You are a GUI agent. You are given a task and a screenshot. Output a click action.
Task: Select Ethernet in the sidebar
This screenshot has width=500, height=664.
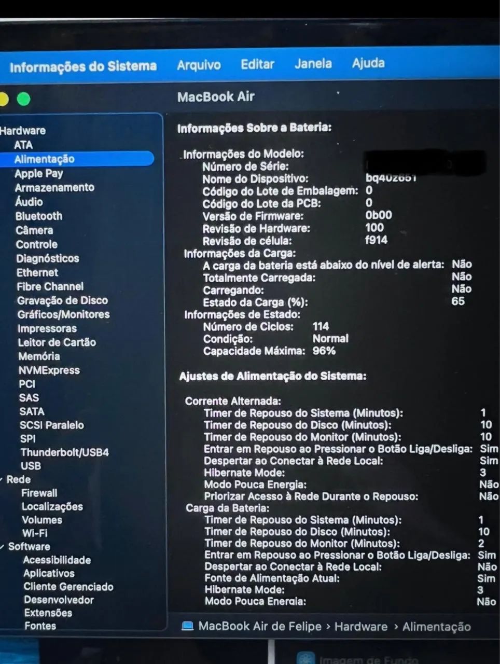pyautogui.click(x=37, y=272)
